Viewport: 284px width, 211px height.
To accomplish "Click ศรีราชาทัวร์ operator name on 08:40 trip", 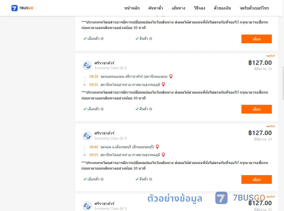I will (x=104, y=133).
